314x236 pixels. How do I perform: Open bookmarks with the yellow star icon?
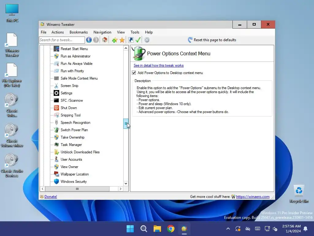[122, 40]
